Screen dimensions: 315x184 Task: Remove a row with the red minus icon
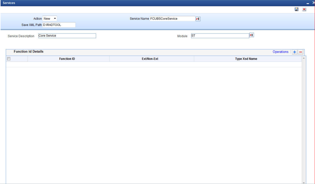click(301, 52)
